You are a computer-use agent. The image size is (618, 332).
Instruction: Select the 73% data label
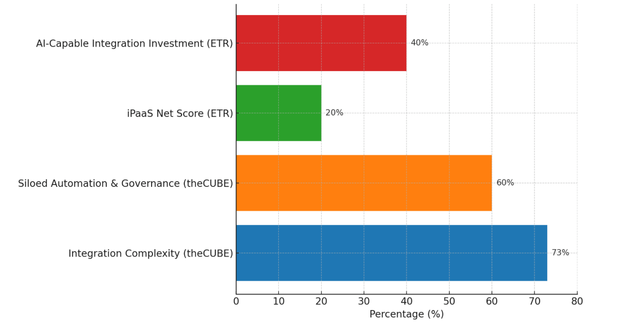point(560,253)
